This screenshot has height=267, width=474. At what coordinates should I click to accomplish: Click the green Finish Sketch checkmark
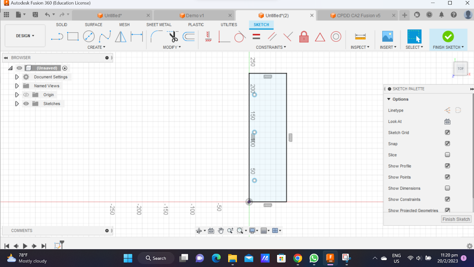(x=448, y=36)
